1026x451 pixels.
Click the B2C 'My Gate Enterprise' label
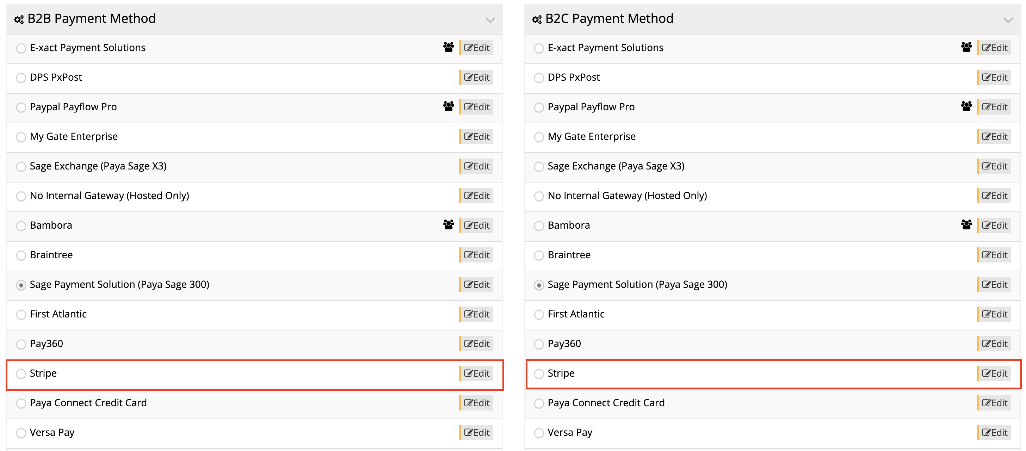point(592,137)
